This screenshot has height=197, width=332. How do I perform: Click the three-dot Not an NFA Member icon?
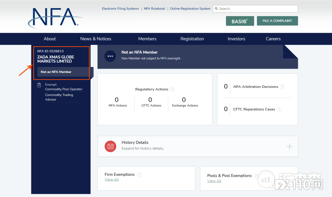pyautogui.click(x=110, y=56)
